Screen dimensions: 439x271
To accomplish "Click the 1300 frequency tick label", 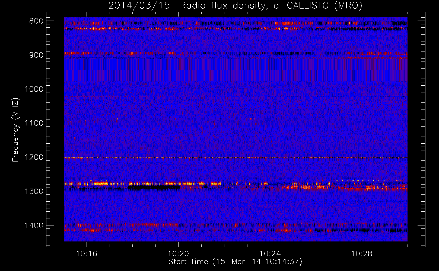I will tap(34, 191).
